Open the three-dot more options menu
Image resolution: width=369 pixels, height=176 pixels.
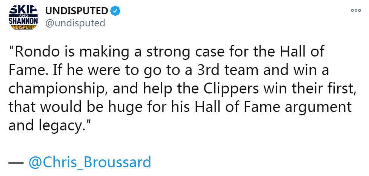(x=355, y=10)
